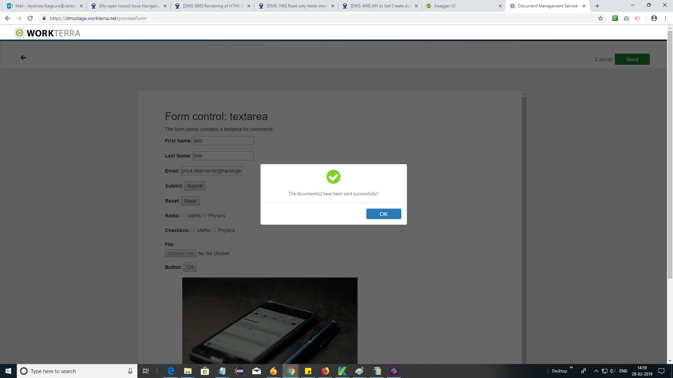This screenshot has height=378, width=673.
Task: Switch to the DMS-866 tab
Action: click(x=213, y=6)
